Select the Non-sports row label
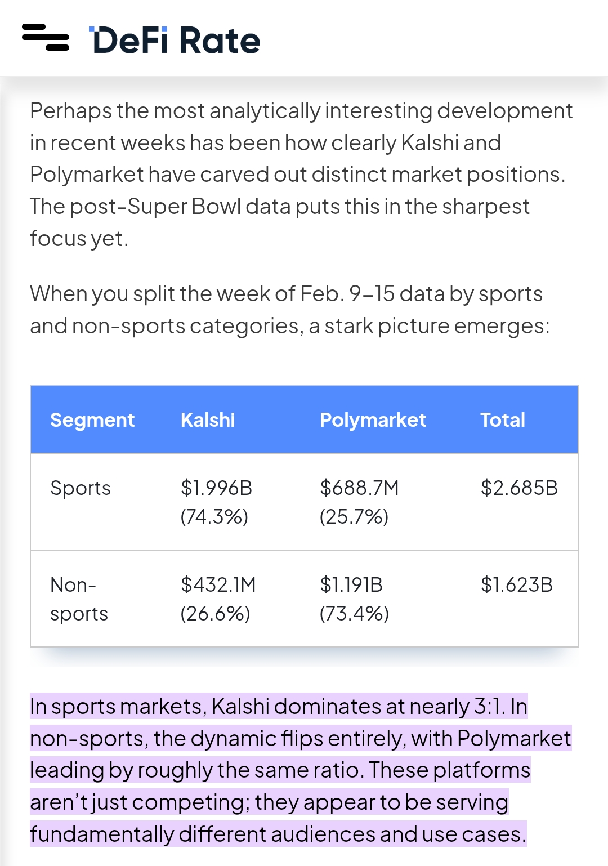Image resolution: width=608 pixels, height=866 pixels. pos(79,599)
